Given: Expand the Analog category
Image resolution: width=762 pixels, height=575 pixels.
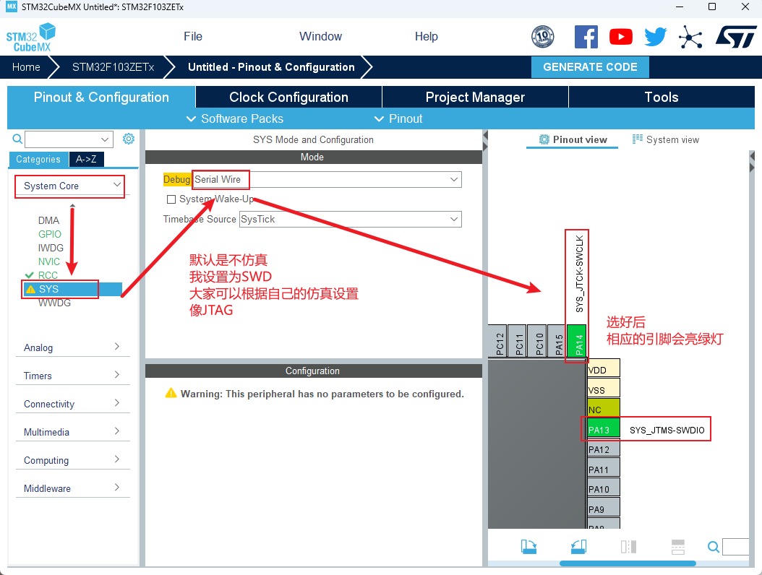Looking at the screenshot, I should click(x=72, y=347).
